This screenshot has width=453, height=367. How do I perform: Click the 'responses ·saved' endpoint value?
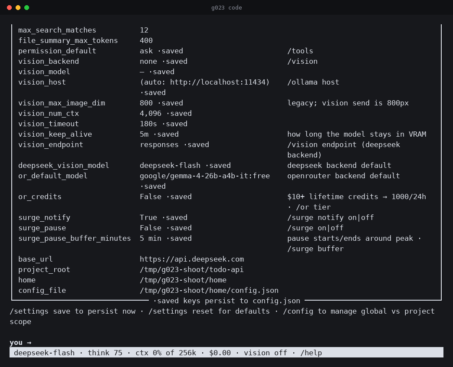[174, 144]
